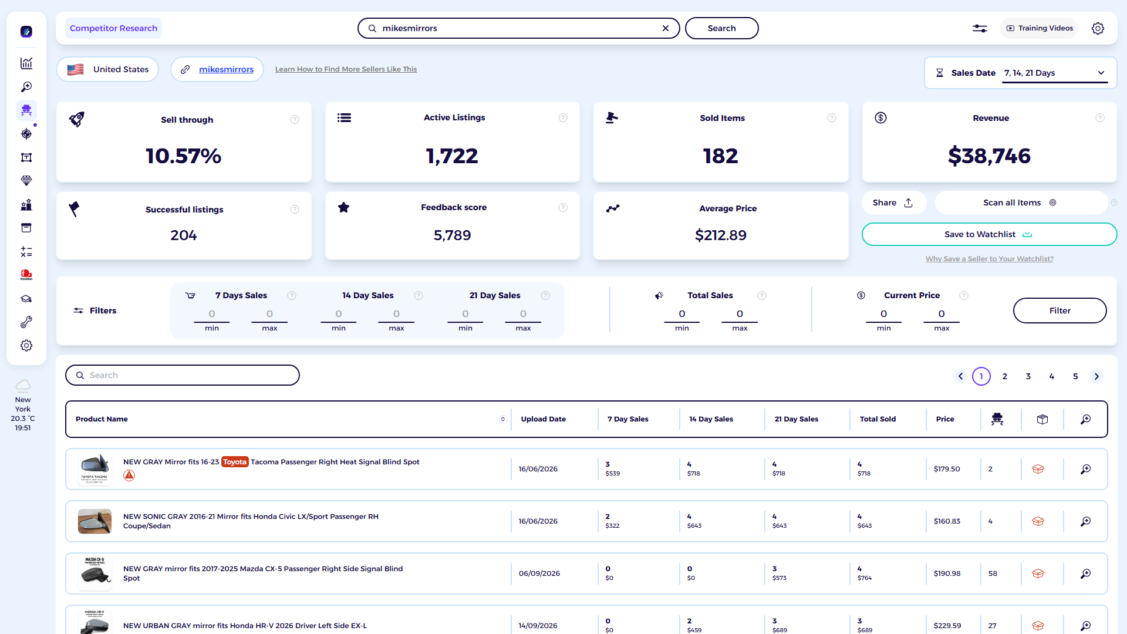Open the diamond sidebar icon
The image size is (1127, 634).
(26, 181)
